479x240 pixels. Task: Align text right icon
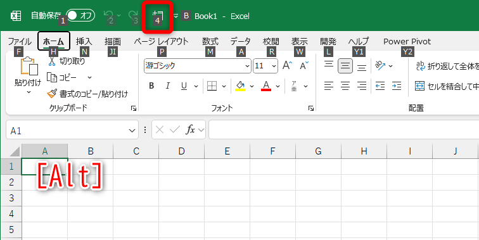tap(362, 86)
